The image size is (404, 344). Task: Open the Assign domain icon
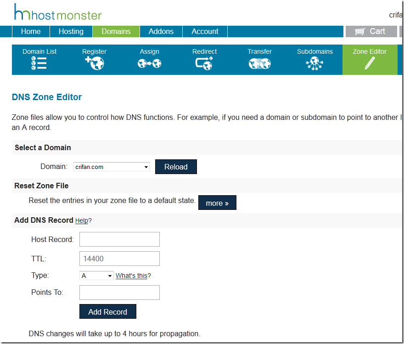(x=150, y=63)
